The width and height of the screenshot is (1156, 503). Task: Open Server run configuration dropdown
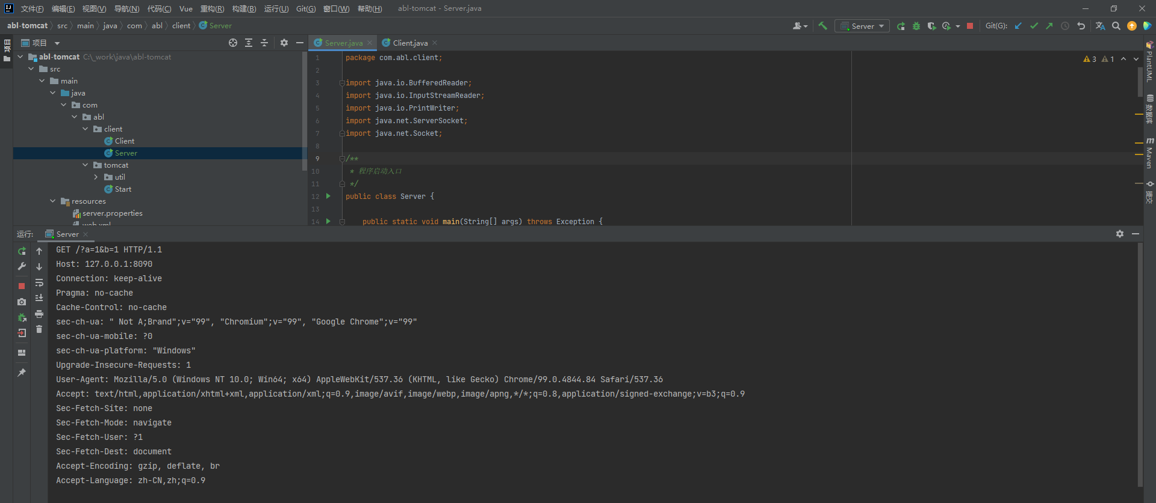pyautogui.click(x=862, y=26)
